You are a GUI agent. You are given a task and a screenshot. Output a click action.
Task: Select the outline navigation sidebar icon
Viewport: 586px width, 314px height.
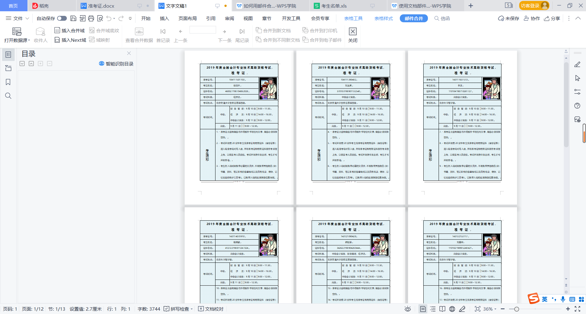[8, 55]
